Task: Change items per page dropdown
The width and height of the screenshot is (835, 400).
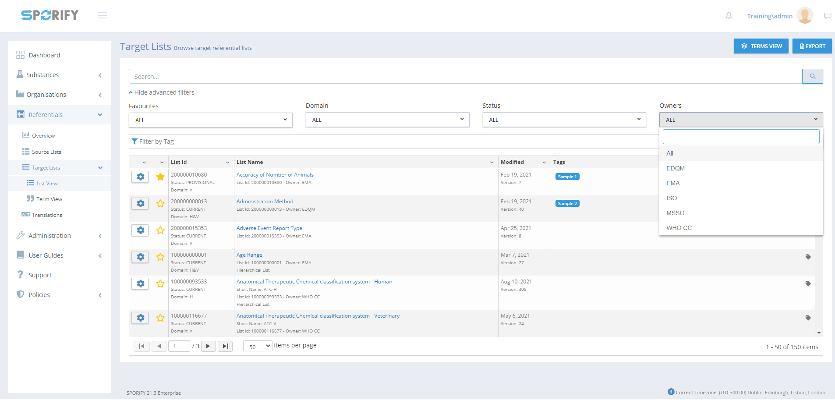Action: [x=258, y=346]
